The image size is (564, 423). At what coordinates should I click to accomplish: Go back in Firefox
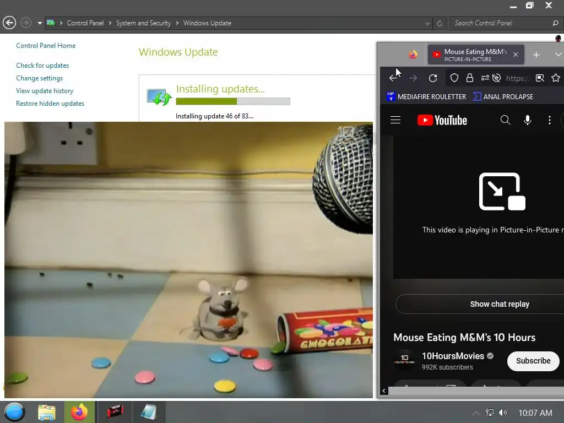coord(394,78)
